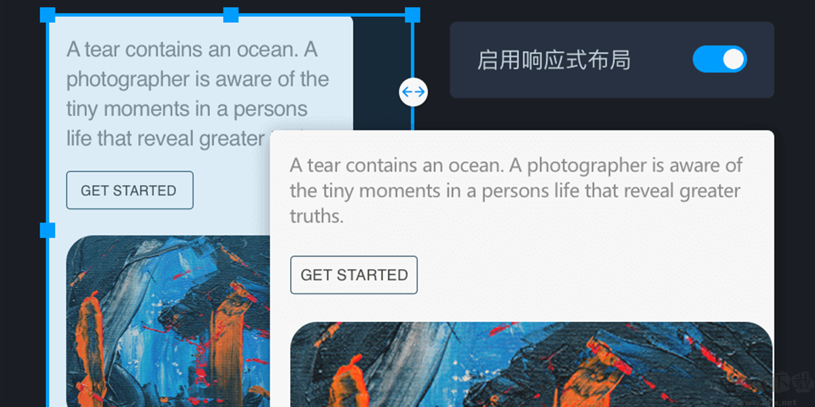Click the top-left selection handle
This screenshot has width=815, height=407.
(x=48, y=15)
